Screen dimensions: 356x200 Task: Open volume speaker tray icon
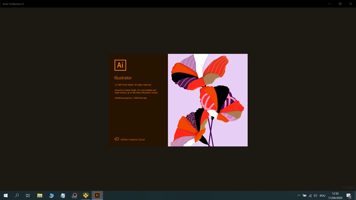pyautogui.click(x=315, y=195)
